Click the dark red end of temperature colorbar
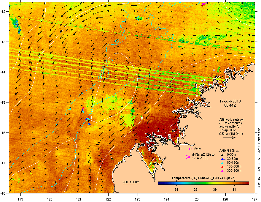 (247, 183)
